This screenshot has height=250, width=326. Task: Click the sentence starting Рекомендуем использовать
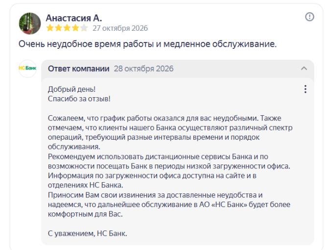tap(169, 161)
